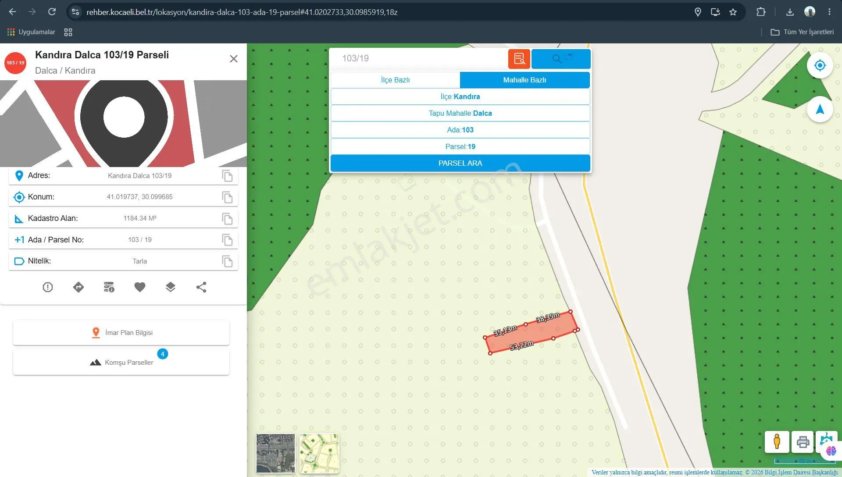This screenshot has height=477, width=842.
Task: Open the tab groups grid icon
Action: point(68,32)
